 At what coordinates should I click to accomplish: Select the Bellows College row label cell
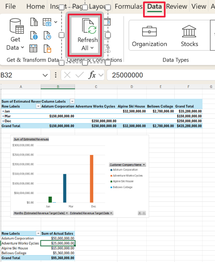point(21,253)
